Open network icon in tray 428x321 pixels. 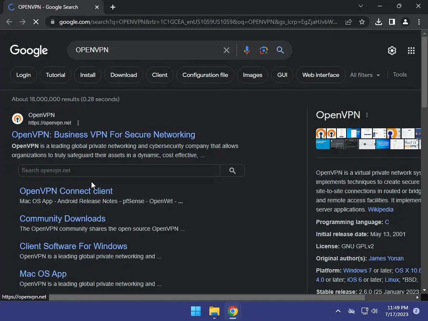364,311
